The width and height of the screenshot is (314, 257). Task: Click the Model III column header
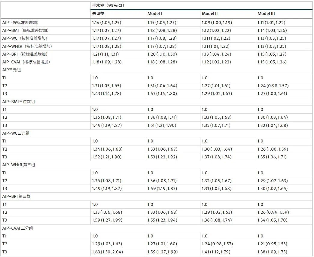pyautogui.click(x=266, y=14)
